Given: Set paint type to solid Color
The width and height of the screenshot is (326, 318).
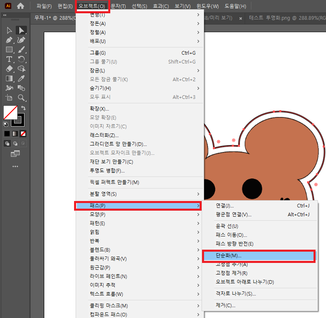Looking at the screenshot, I should click(x=7, y=134).
